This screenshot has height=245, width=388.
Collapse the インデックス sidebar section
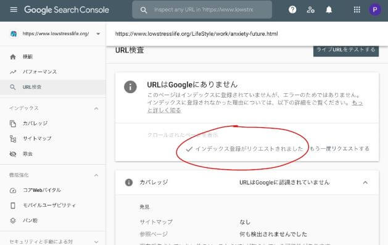click(x=96, y=109)
